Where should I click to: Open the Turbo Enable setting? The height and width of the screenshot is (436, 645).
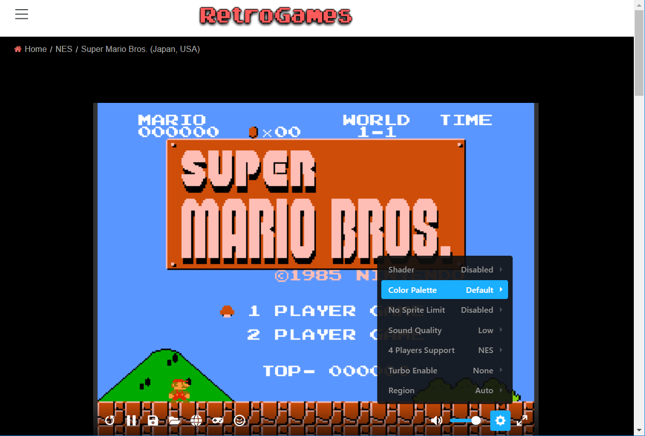444,370
